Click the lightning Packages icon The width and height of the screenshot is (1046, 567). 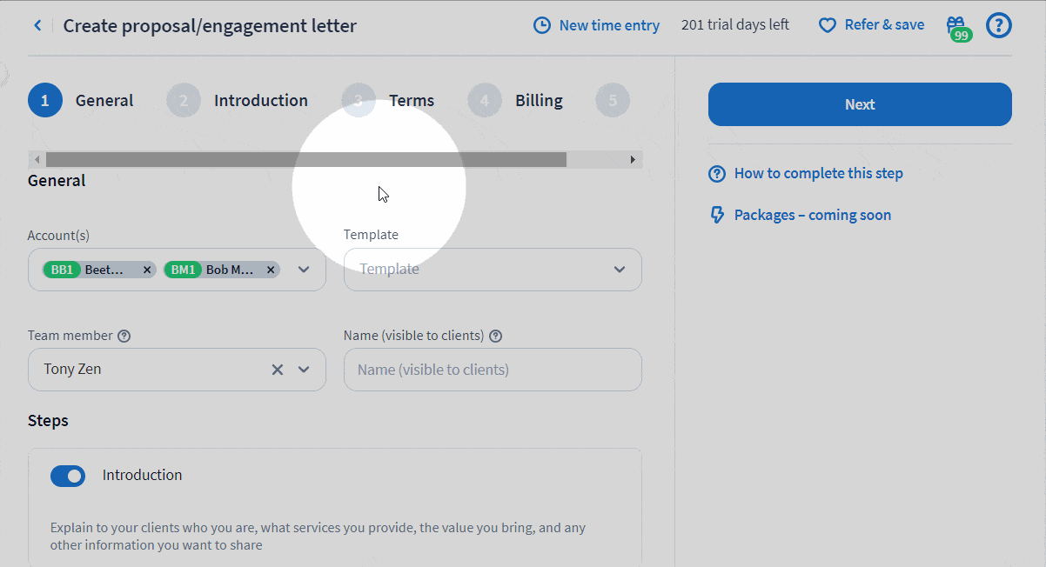(x=717, y=215)
